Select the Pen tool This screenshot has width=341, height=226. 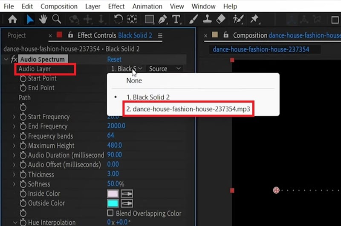[x=163, y=20]
